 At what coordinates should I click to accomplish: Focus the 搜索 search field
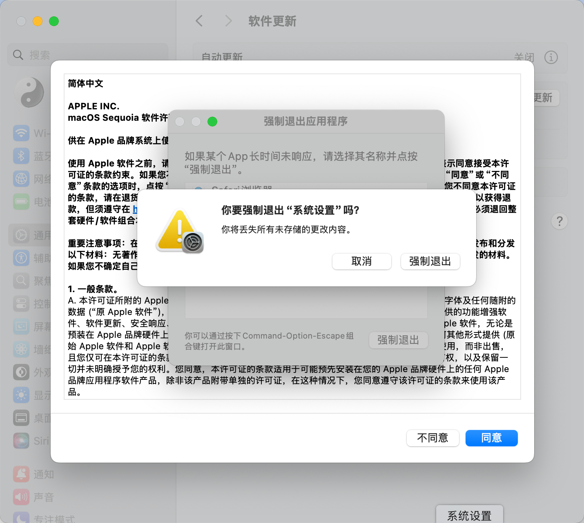(88, 55)
